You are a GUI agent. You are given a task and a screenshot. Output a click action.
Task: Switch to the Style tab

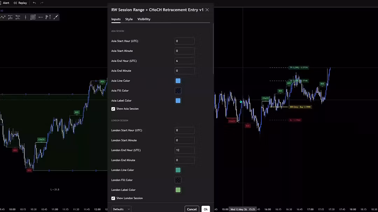[129, 19]
